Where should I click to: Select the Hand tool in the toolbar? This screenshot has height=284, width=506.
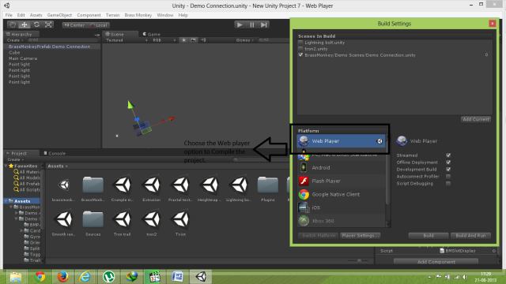pyautogui.click(x=13, y=24)
